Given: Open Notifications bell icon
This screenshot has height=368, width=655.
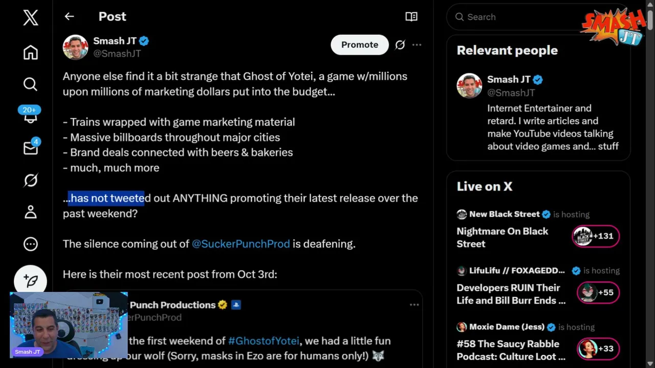Looking at the screenshot, I should point(31,117).
